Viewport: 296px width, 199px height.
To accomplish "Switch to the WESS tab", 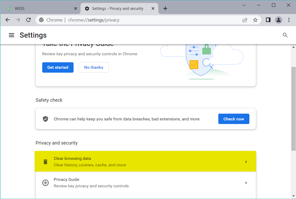I will pos(41,9).
